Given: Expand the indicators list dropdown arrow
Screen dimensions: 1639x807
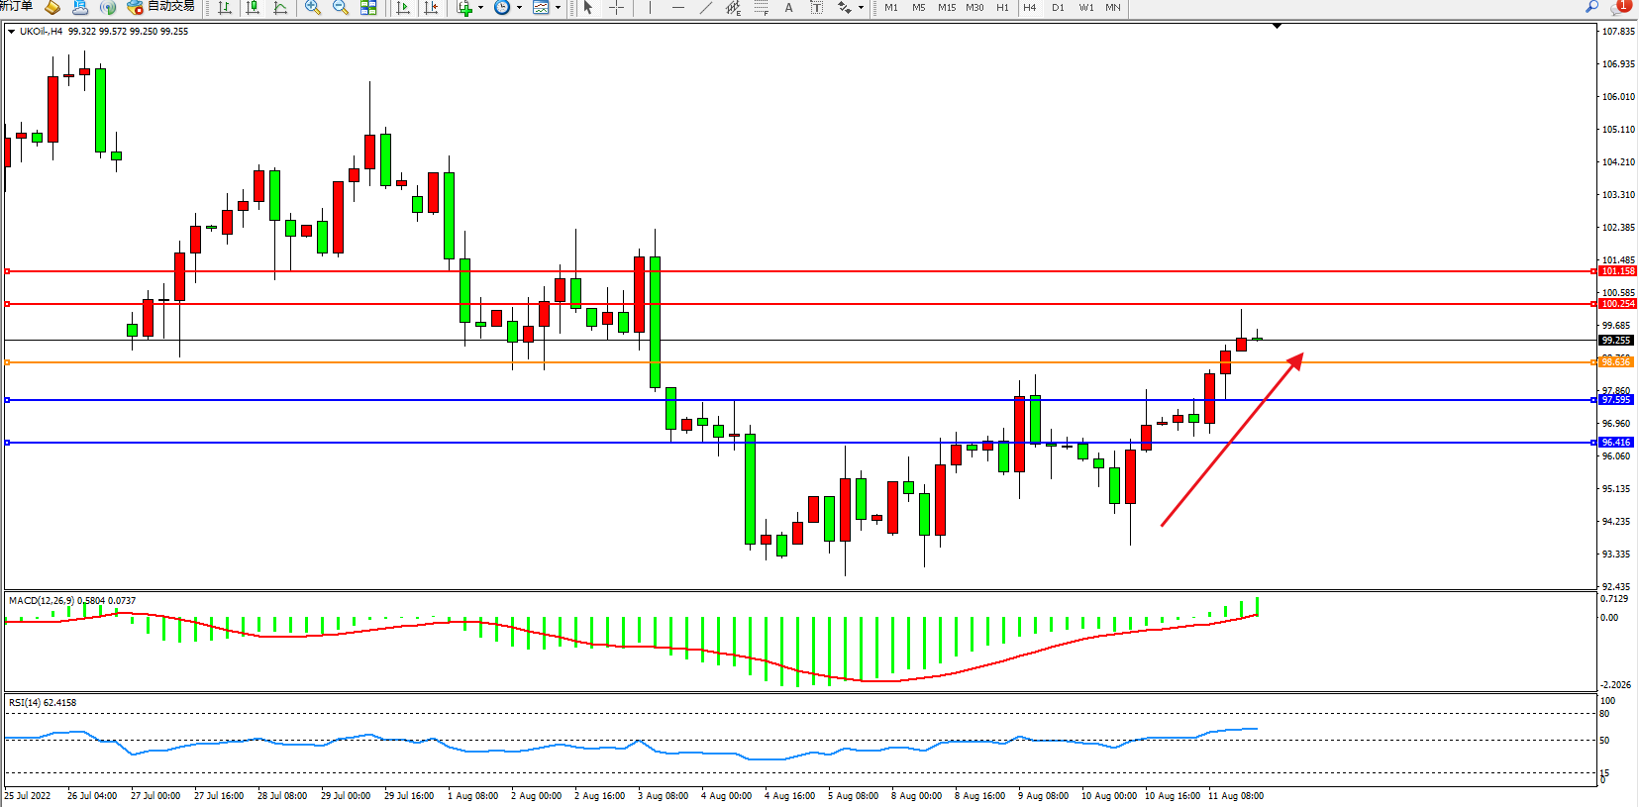Looking at the screenshot, I should click(481, 8).
